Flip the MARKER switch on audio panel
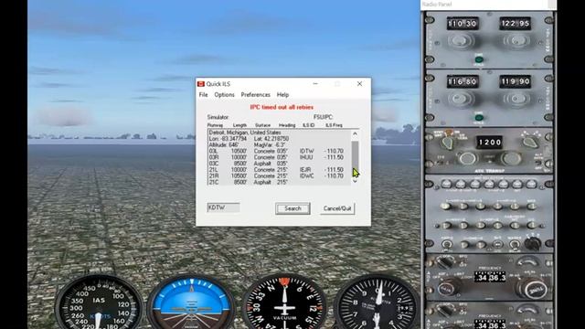Screen dimensions: 585x329 click(x=515, y=245)
